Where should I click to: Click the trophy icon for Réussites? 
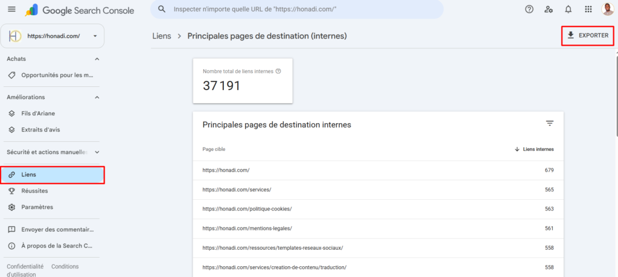click(x=12, y=191)
